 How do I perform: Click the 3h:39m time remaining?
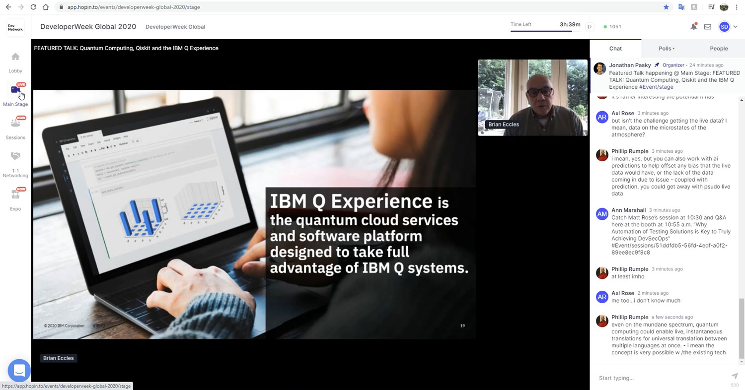click(570, 24)
